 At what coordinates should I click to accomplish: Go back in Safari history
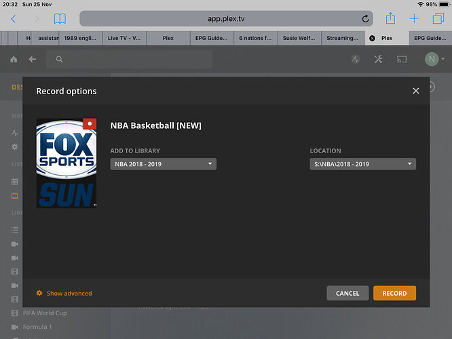coord(14,19)
